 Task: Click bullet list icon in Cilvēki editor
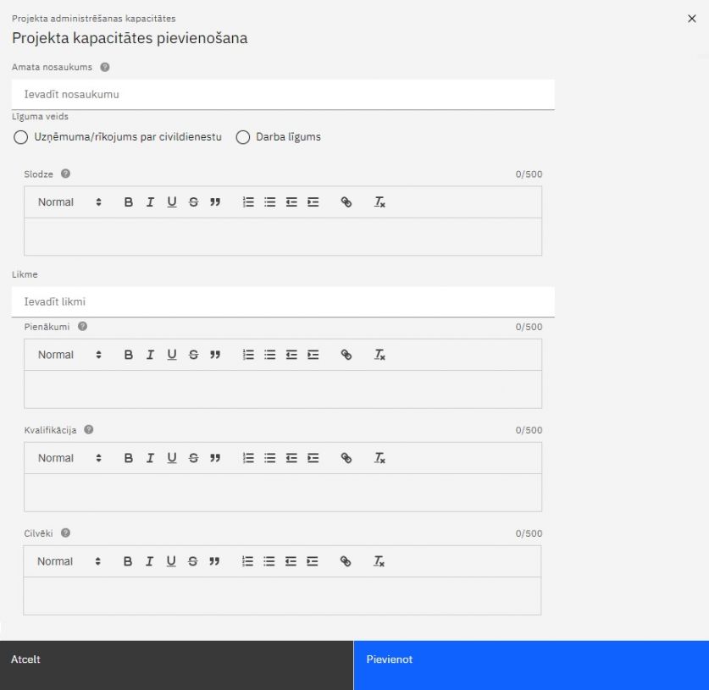270,561
